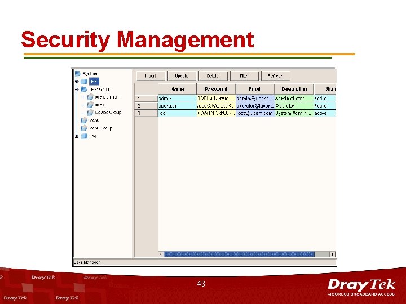
Task: Click the User Manager status bar text
Action: pos(87,262)
